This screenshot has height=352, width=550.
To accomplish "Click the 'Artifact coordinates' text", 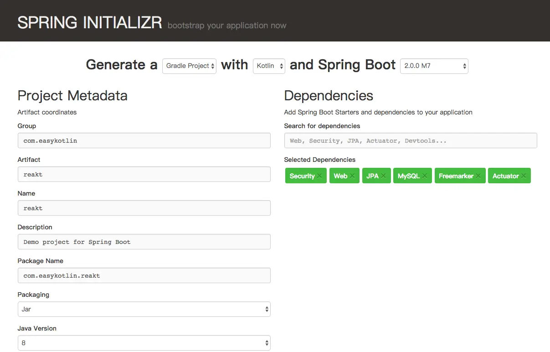I will 47,112.
